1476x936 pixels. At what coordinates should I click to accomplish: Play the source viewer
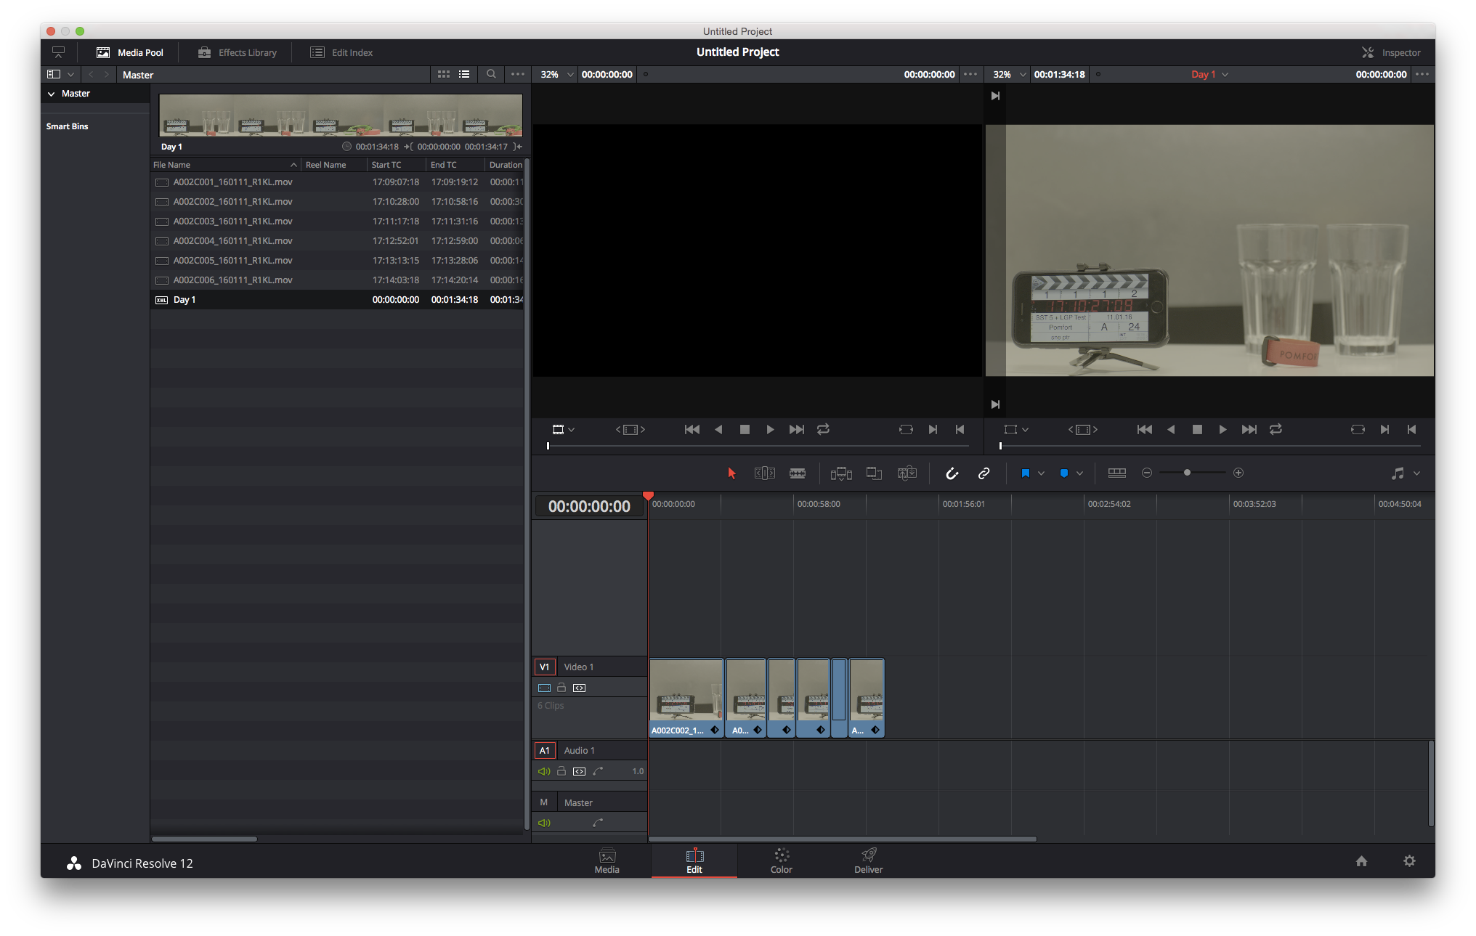[770, 430]
